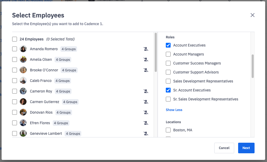Exclude Brooke O'Connor from the list
Viewport: 267px width, 162px height.
point(146,70)
